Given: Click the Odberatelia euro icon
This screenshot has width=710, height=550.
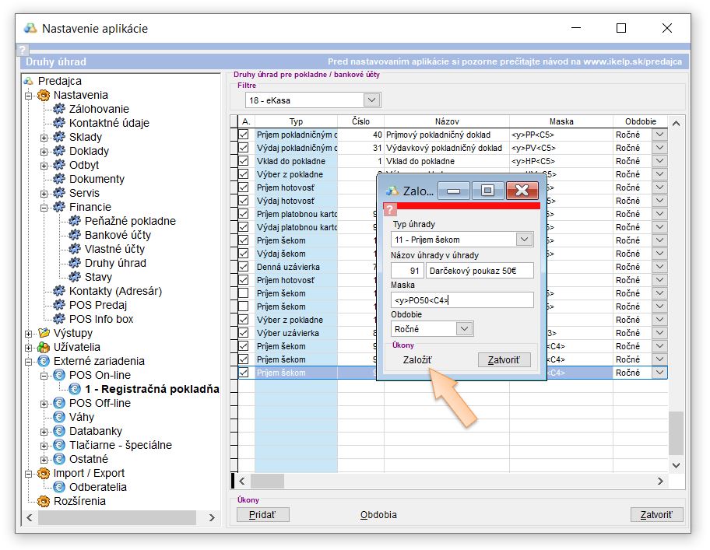Looking at the screenshot, I should click(x=59, y=487).
